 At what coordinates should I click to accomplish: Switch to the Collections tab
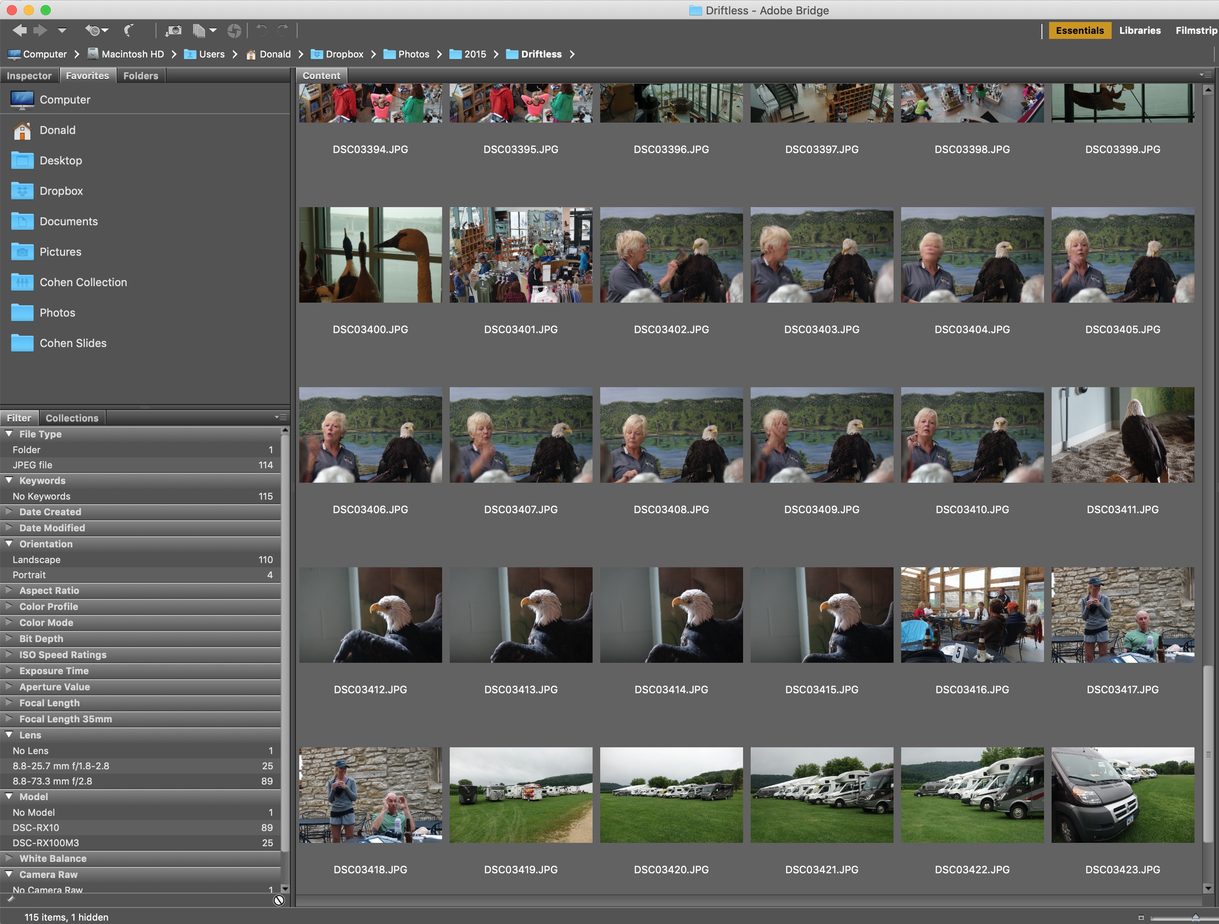pyautogui.click(x=71, y=418)
